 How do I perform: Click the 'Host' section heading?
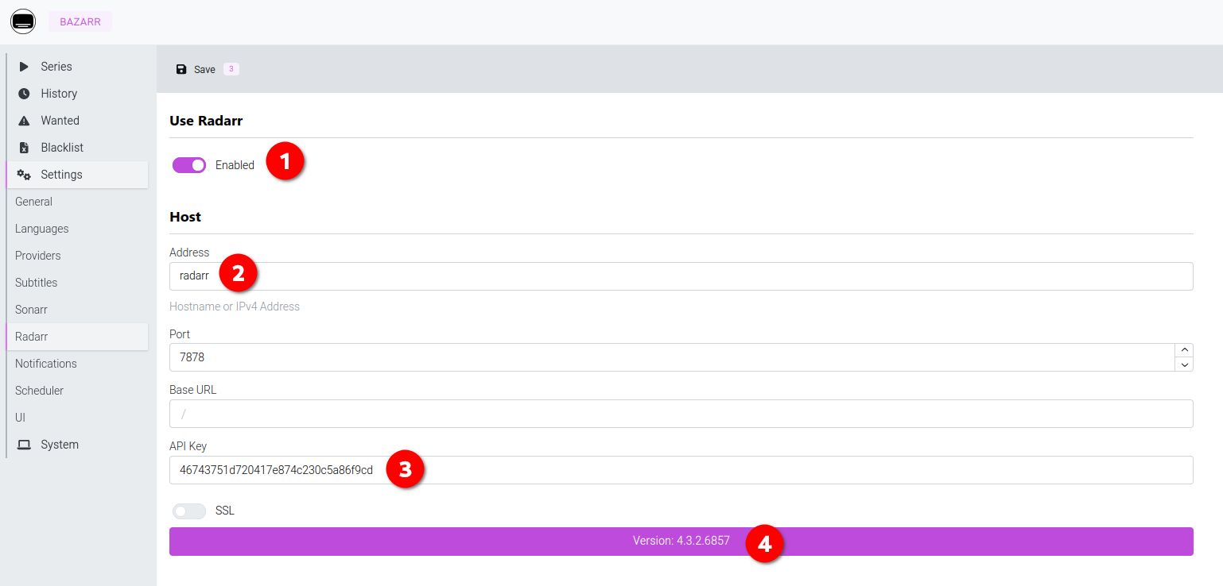185,217
